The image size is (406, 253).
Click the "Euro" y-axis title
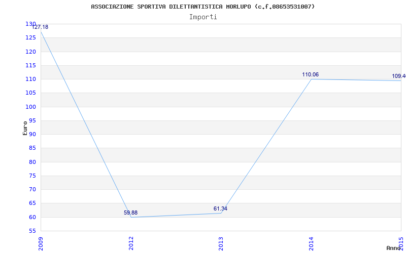(25, 128)
